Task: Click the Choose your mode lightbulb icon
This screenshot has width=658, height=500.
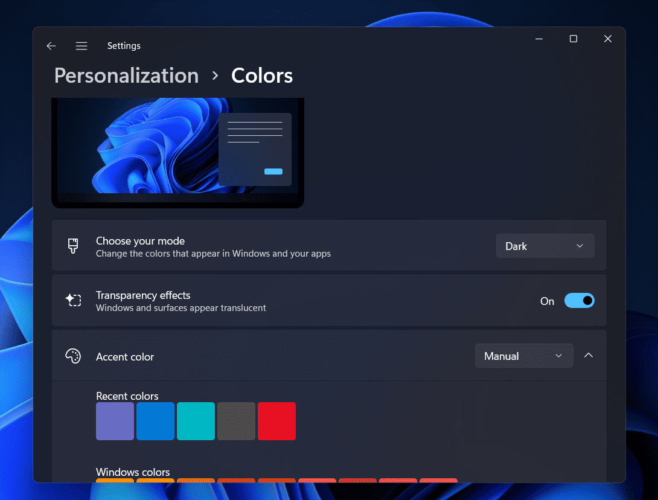Action: [73, 246]
